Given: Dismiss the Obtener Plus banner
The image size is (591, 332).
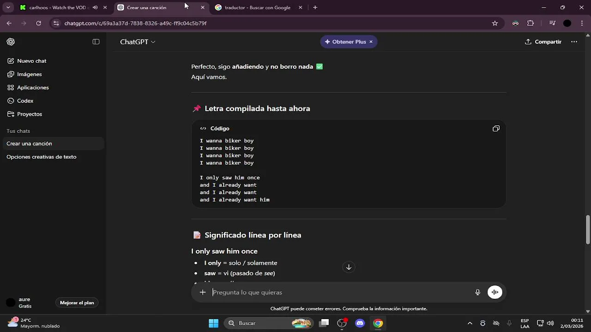Looking at the screenshot, I should tap(371, 42).
